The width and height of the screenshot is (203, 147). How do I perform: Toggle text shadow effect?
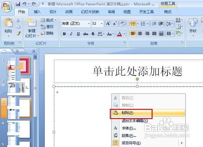pyautogui.click(x=93, y=34)
